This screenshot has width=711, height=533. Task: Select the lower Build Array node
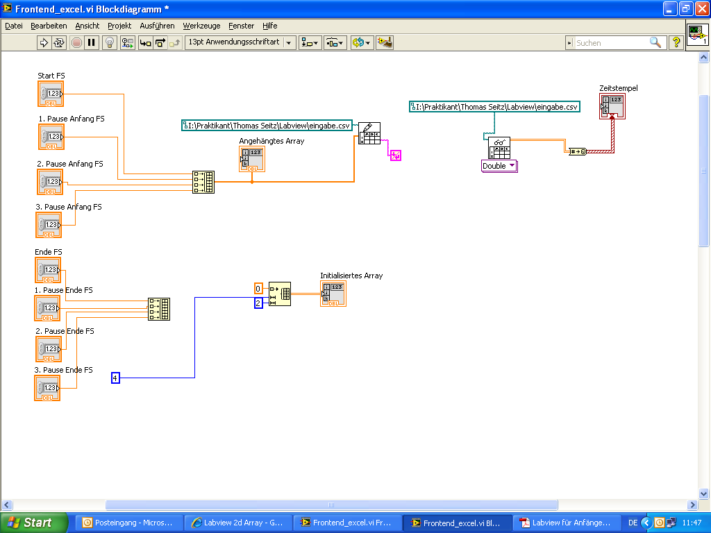pyautogui.click(x=159, y=309)
